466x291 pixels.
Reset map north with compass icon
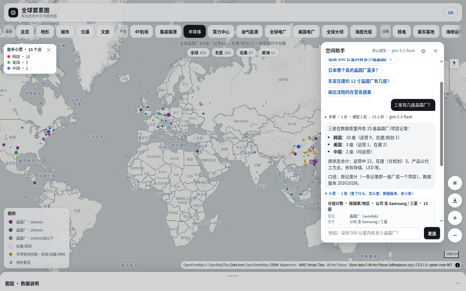pos(454,63)
